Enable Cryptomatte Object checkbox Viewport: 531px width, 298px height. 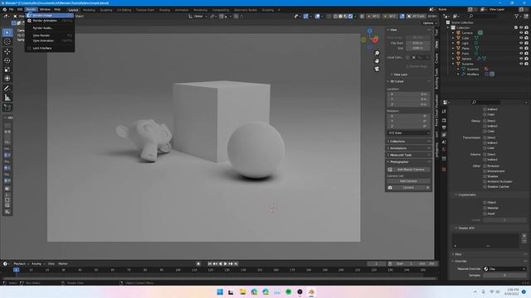click(485, 202)
